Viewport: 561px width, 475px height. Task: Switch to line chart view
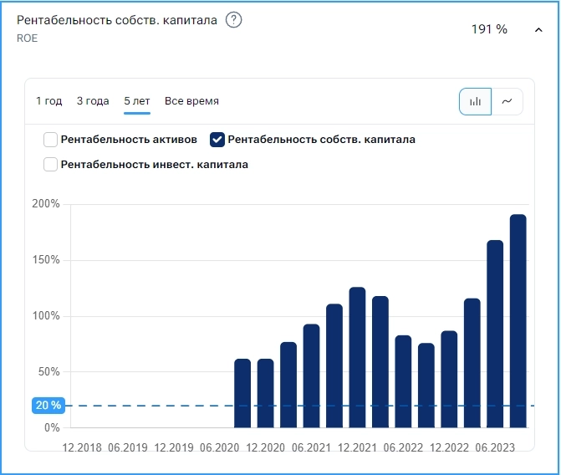[x=507, y=101]
